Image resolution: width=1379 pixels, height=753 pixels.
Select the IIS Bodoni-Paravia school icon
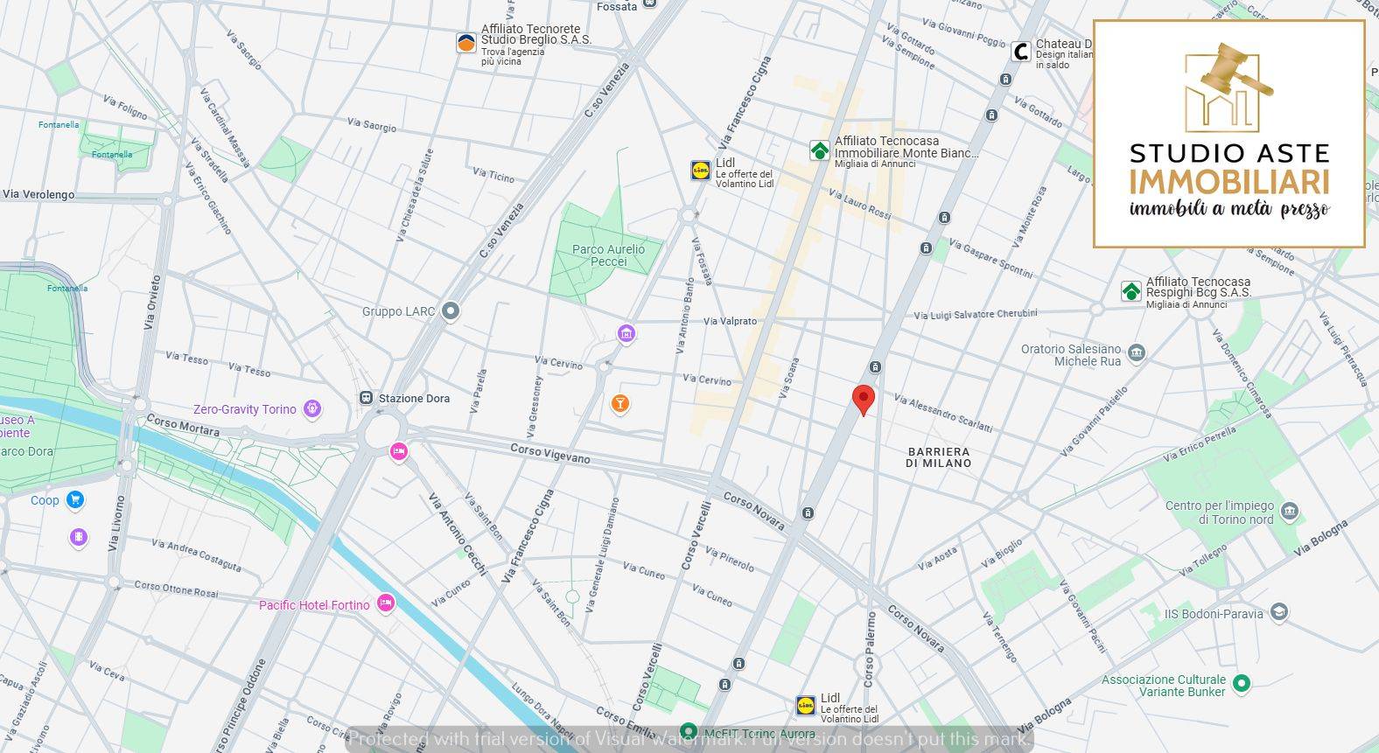point(1278,612)
